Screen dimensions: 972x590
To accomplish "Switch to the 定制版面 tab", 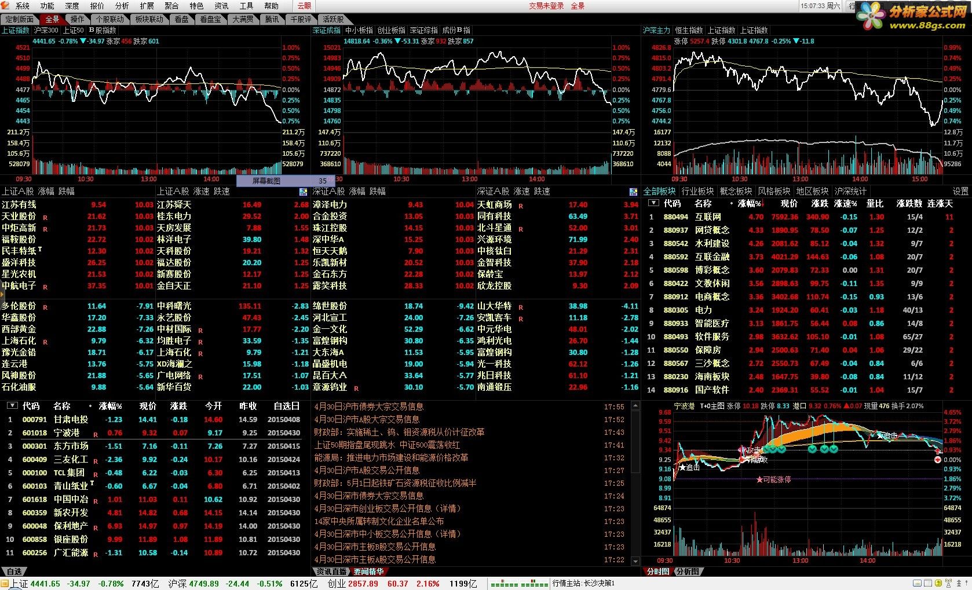I will click(x=20, y=19).
